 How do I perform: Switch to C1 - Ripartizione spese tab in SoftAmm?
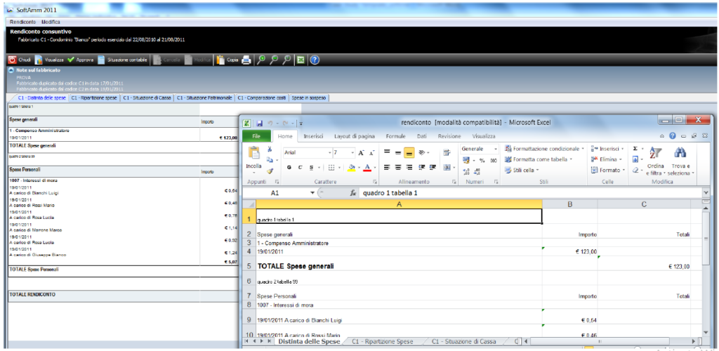[x=95, y=98]
